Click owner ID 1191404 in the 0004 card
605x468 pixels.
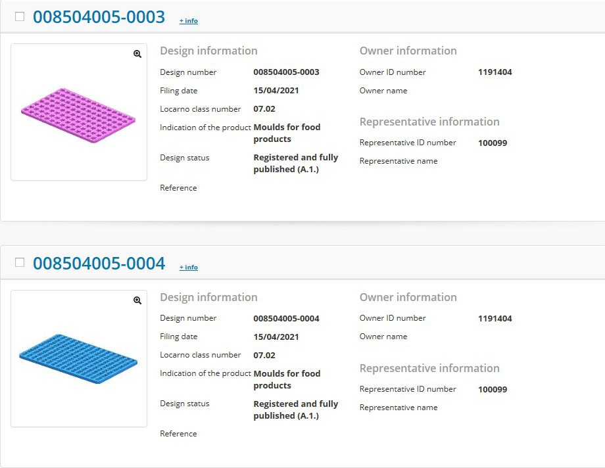[x=495, y=319]
